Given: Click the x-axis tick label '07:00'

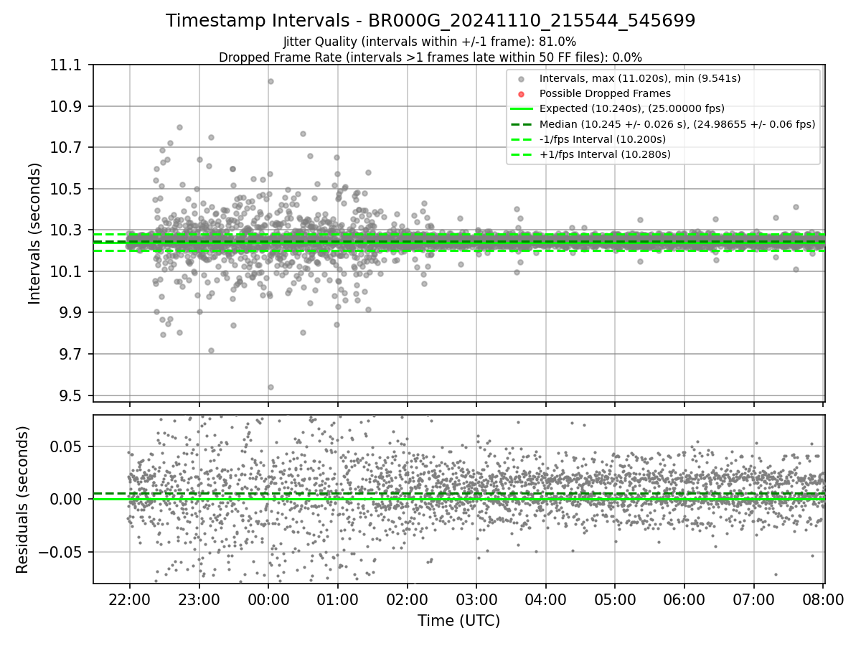Looking at the screenshot, I should [753, 600].
